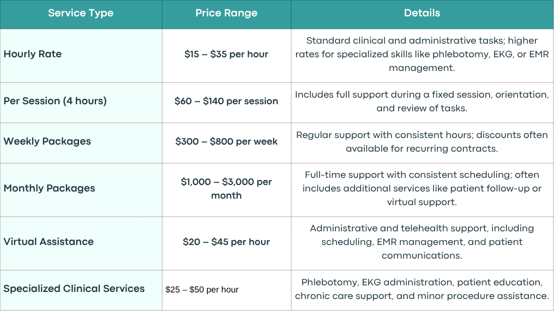
Task: Click the $25 – $50 per hour text
Action: (x=202, y=290)
